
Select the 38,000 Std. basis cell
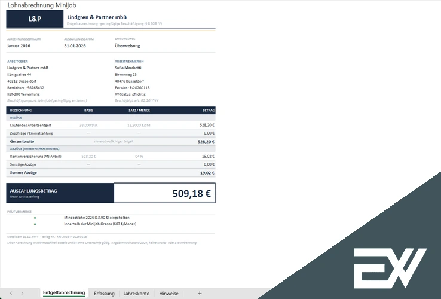point(88,125)
